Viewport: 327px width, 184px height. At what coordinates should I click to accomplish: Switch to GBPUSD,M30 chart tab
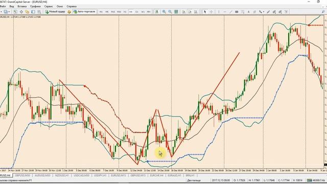pyautogui.click(x=22, y=175)
